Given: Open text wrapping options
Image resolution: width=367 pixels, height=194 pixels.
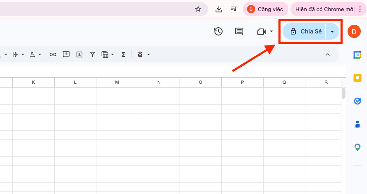Looking at the screenshot, I should click(x=18, y=54).
